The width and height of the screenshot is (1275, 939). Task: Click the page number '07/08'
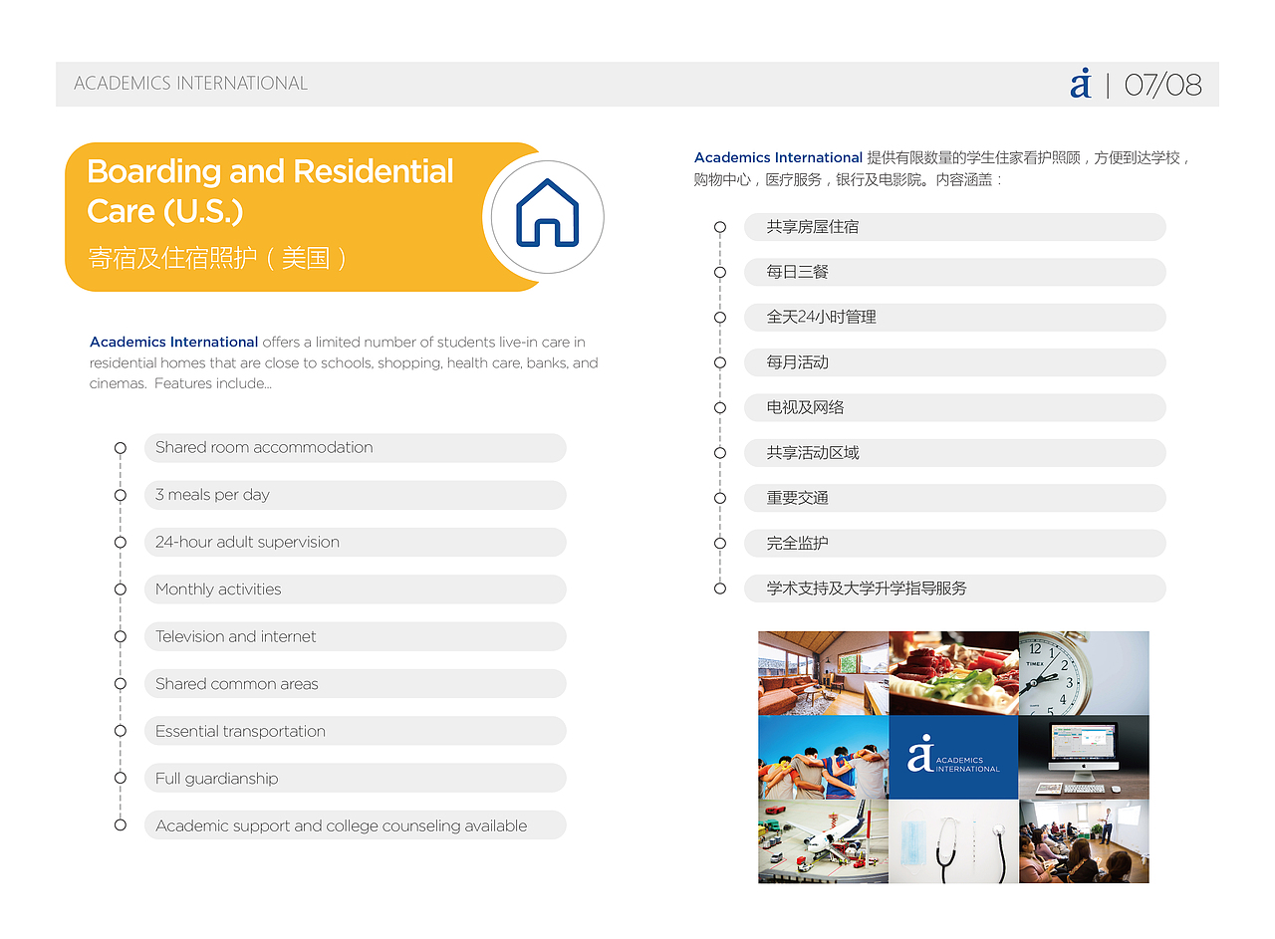point(1162,85)
